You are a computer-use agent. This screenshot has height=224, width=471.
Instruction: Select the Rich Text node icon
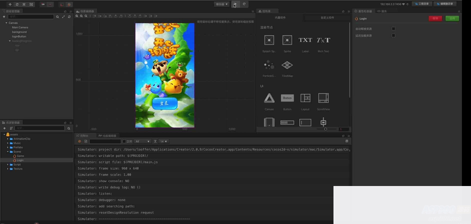pos(323,40)
